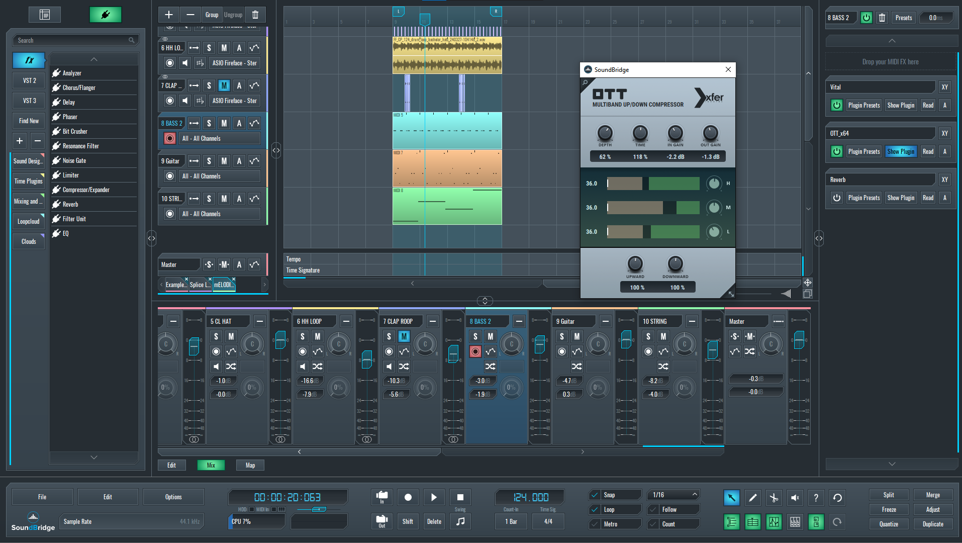Click the undo arrow icon
The height and width of the screenshot is (543, 962).
[837, 498]
